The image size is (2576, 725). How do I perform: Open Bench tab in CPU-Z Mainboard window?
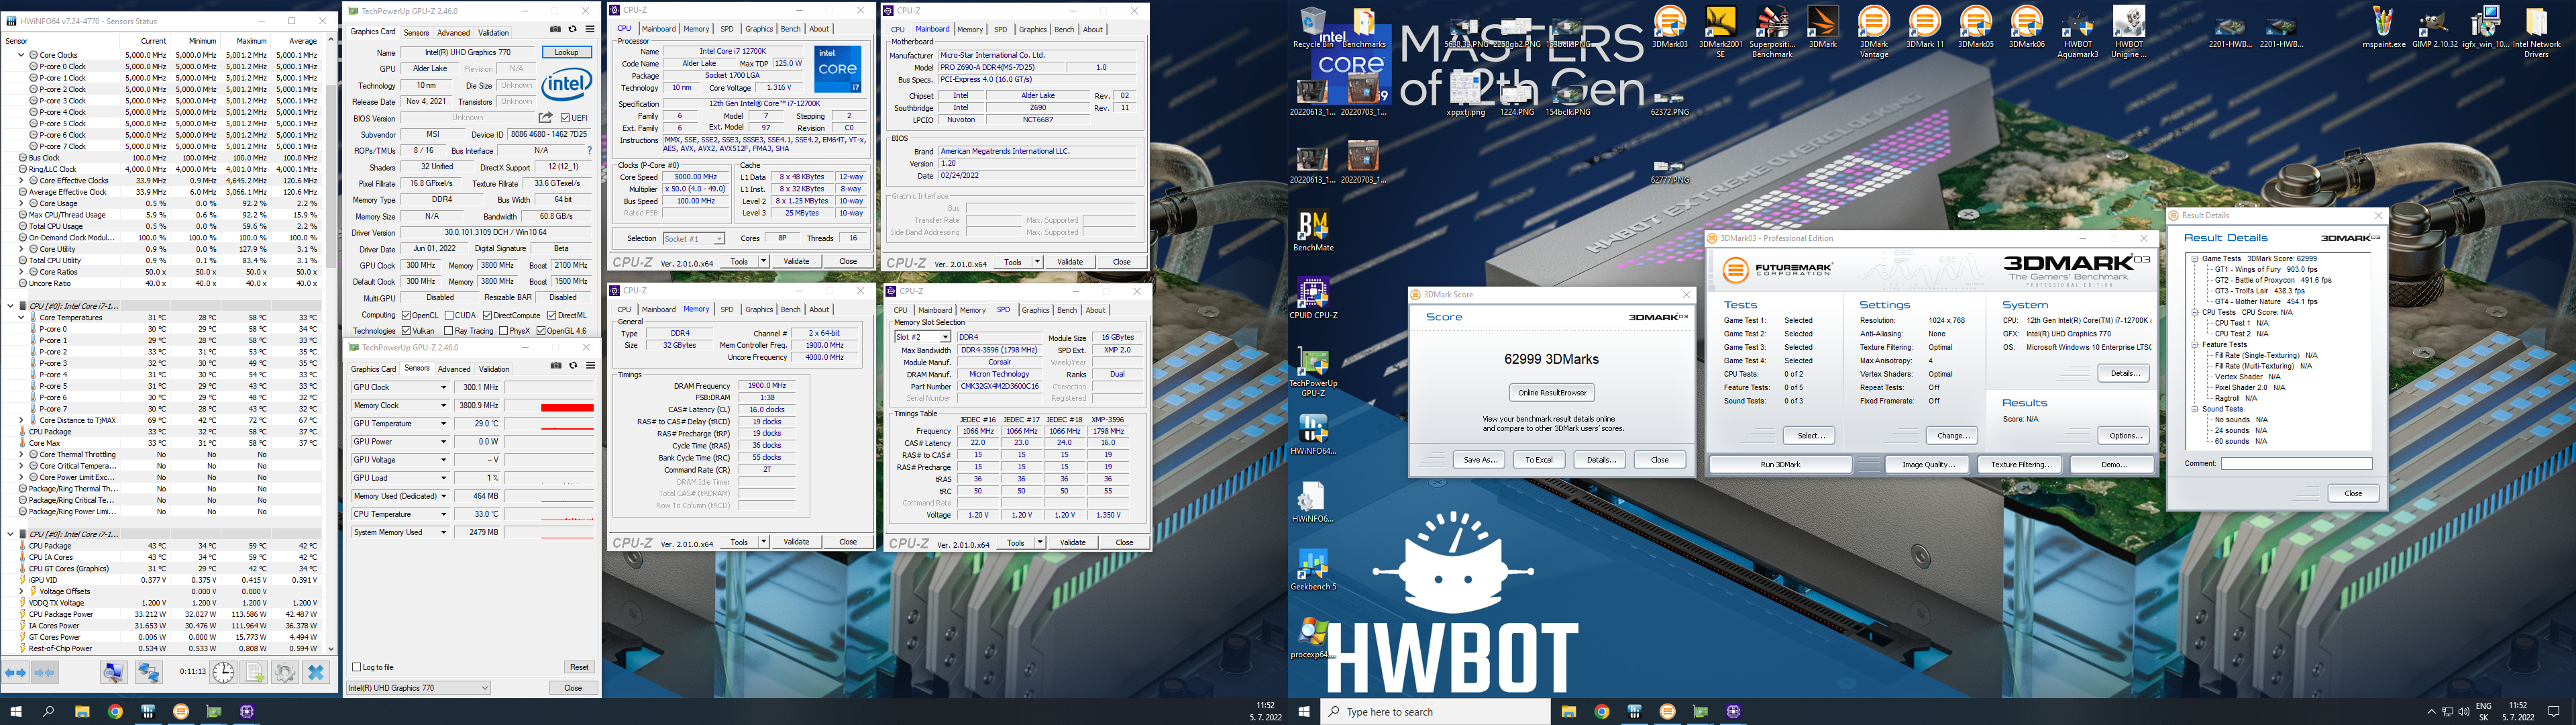coord(1065,30)
